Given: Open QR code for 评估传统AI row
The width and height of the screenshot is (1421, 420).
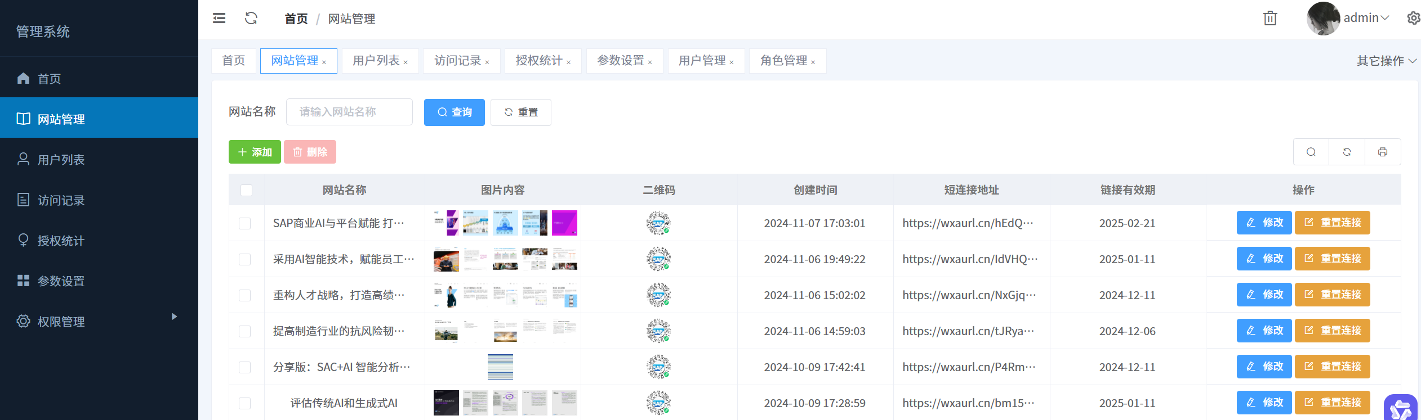Looking at the screenshot, I should 658,403.
